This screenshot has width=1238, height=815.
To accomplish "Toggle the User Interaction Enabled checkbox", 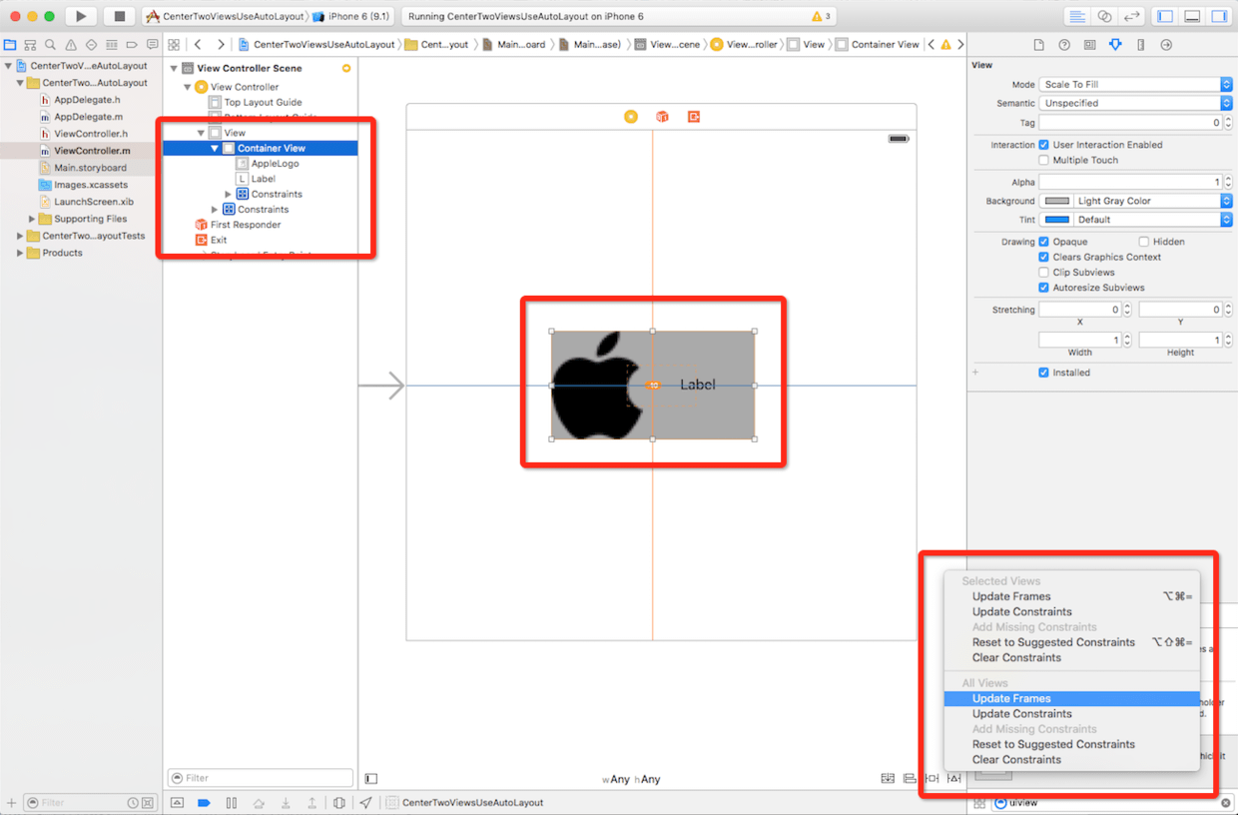I will click(1044, 145).
